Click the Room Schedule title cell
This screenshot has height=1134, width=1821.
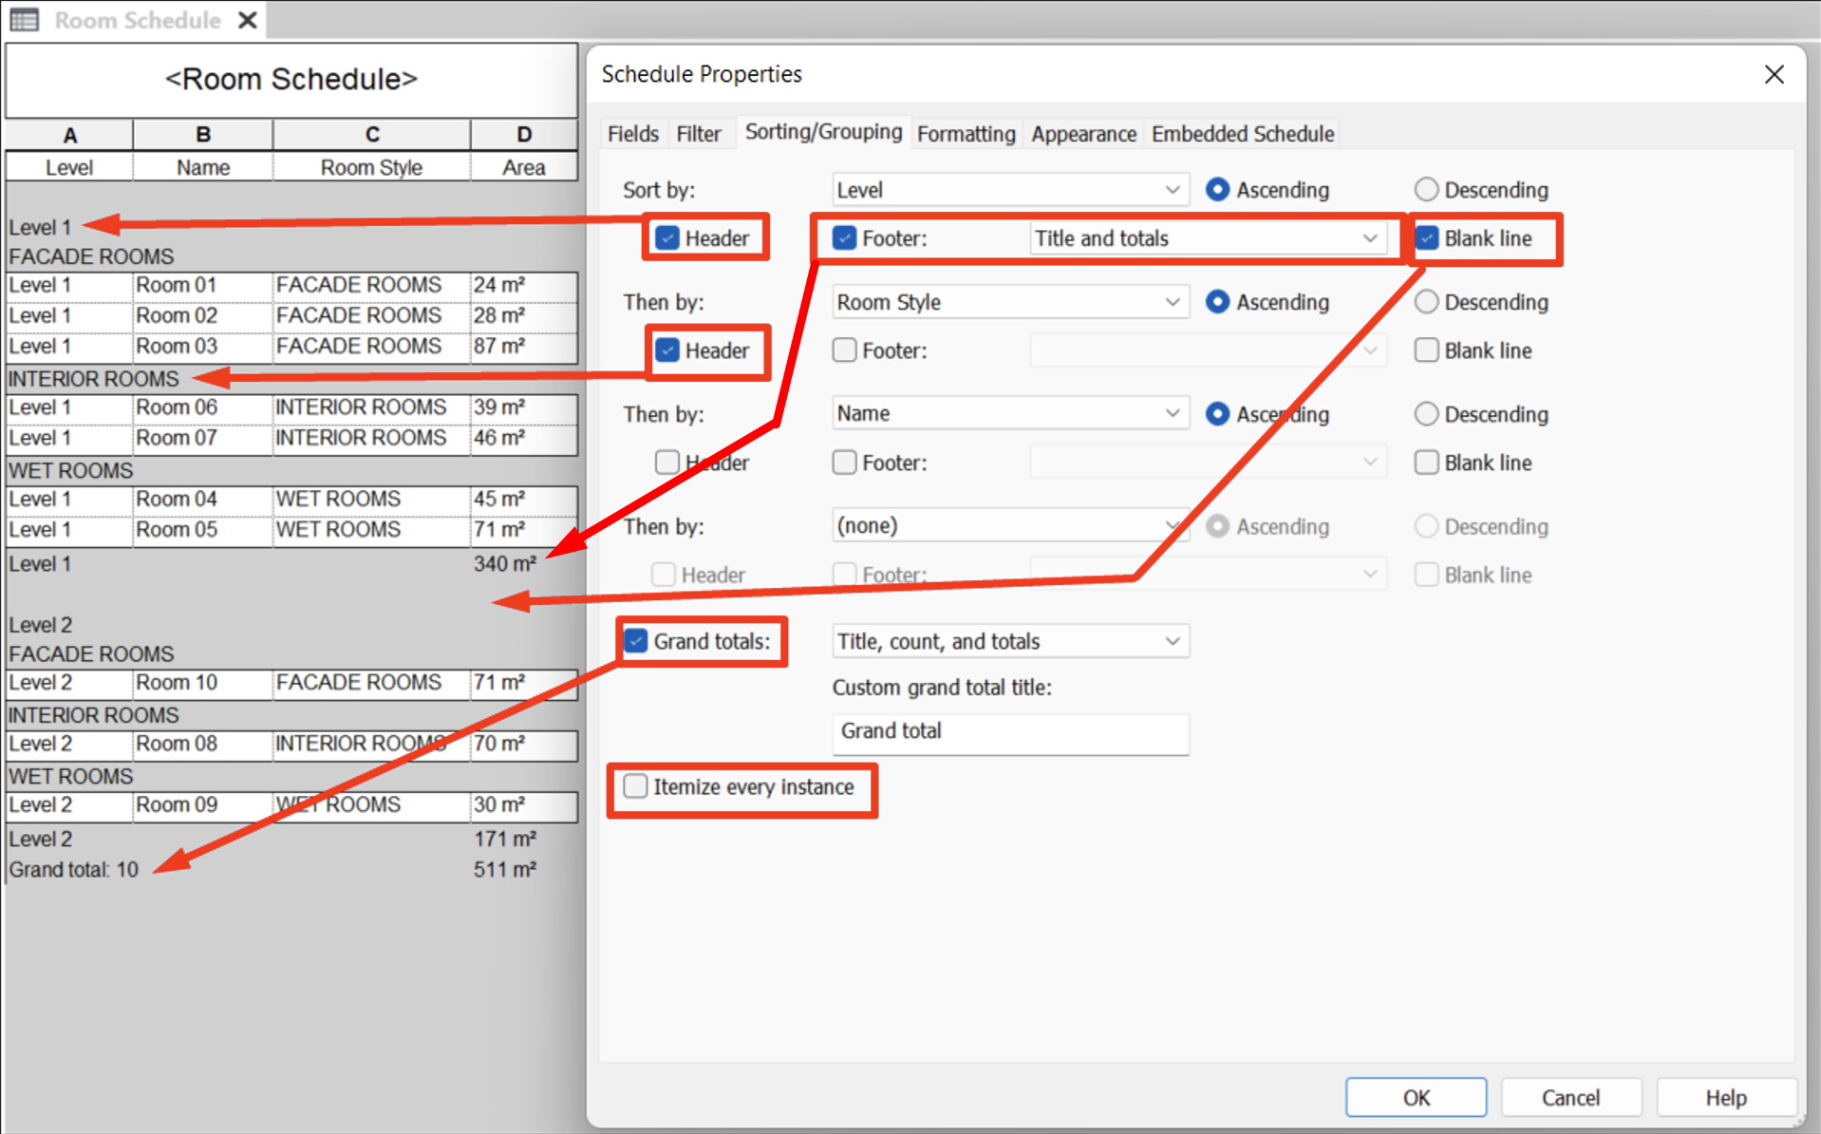point(291,79)
